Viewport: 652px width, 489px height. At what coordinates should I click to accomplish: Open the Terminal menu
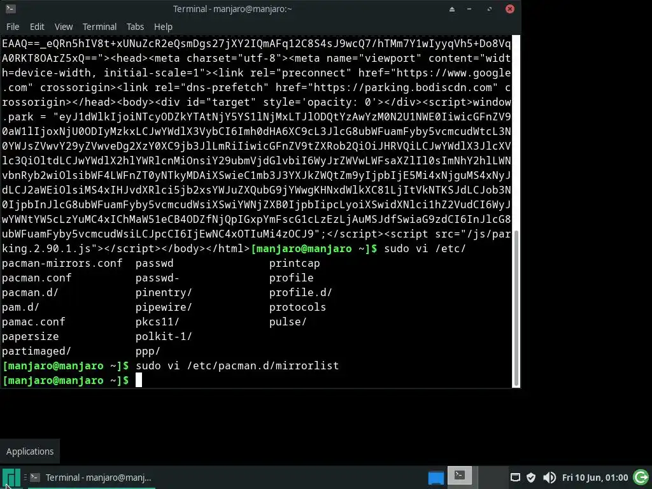click(99, 27)
